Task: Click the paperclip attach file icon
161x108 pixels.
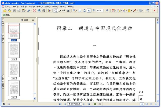Action: click(29, 10)
